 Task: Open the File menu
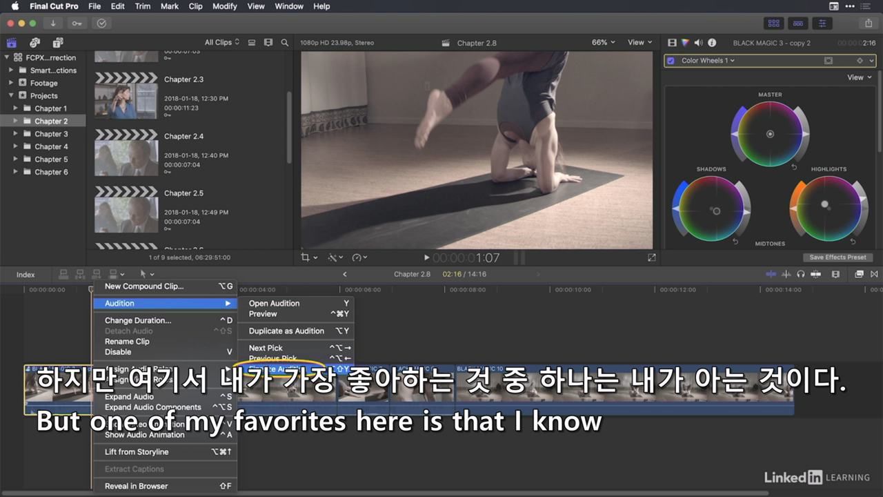click(x=95, y=6)
